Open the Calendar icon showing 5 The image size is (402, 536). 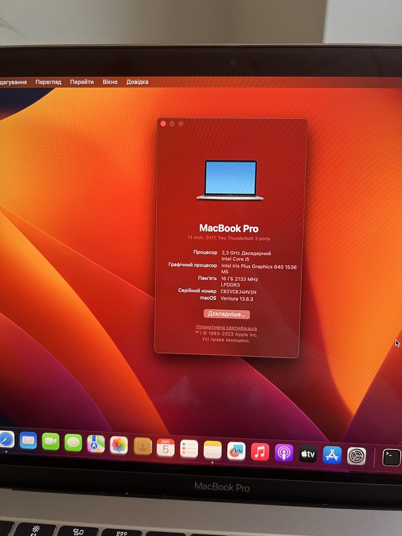[166, 448]
